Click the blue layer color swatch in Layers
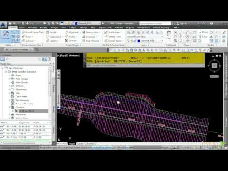 click(x=139, y=41)
